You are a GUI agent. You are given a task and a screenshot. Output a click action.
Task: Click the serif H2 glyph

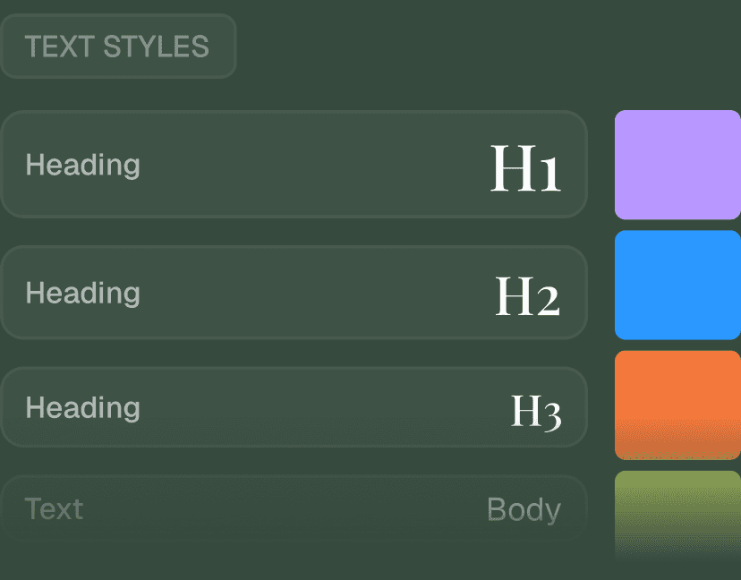[x=527, y=295]
